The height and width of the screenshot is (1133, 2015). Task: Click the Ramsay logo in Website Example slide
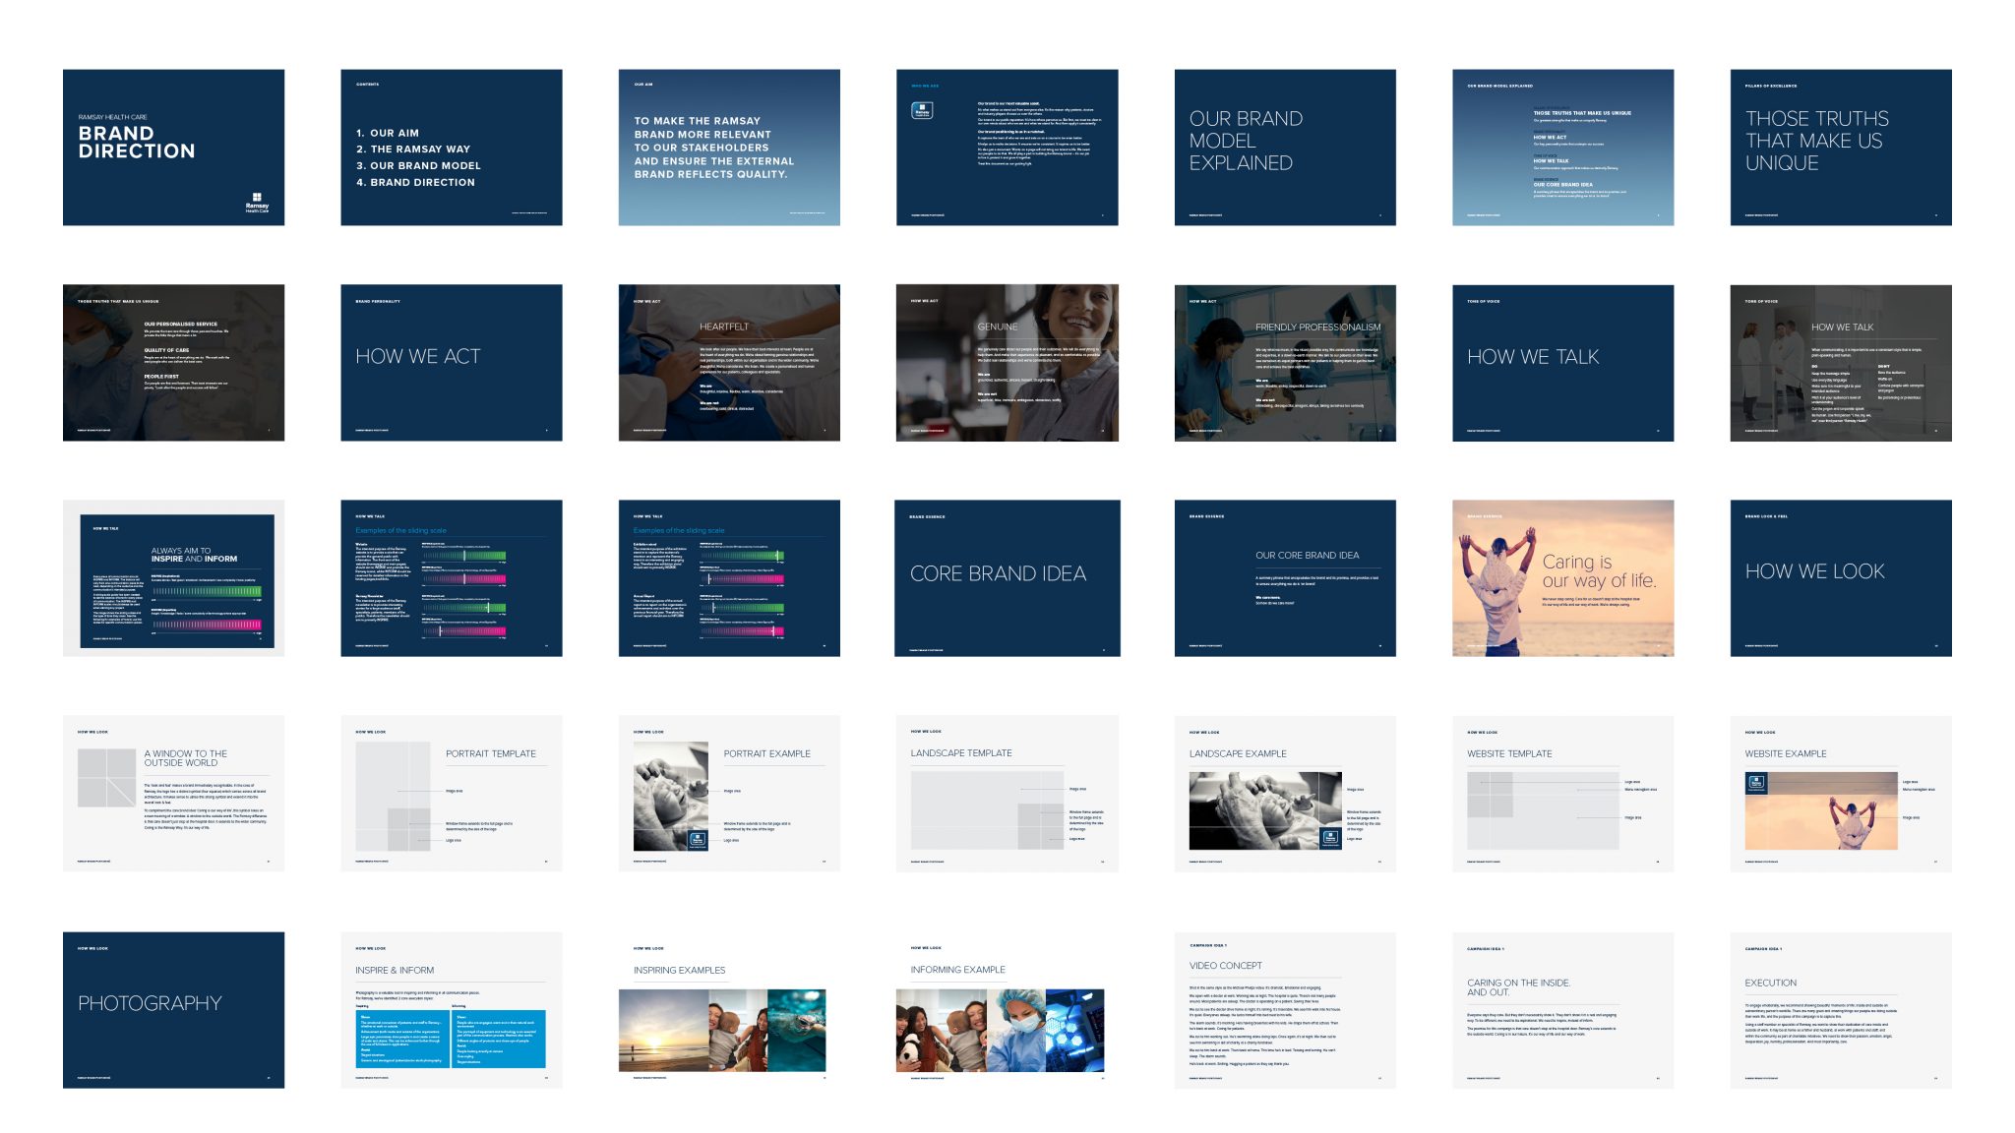click(1756, 784)
